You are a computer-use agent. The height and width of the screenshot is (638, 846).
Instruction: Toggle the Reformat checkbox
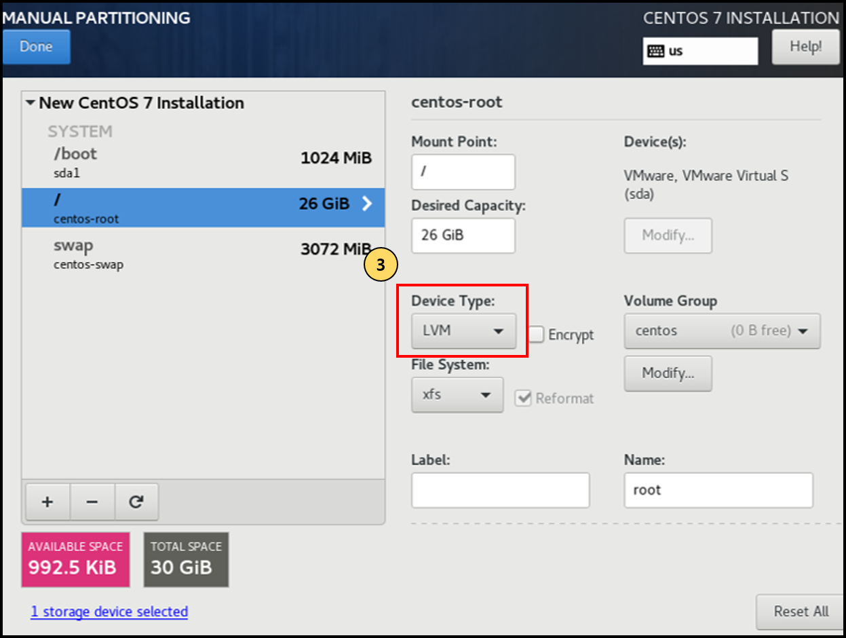(523, 398)
